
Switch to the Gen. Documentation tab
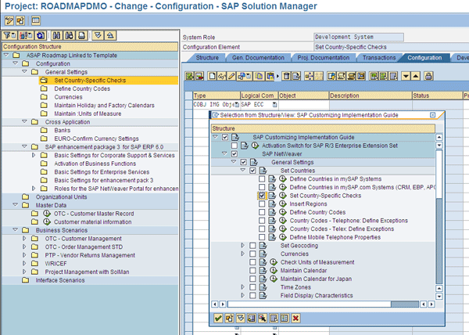[x=258, y=58]
